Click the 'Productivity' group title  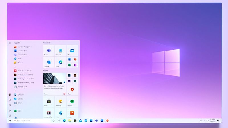click(47, 43)
